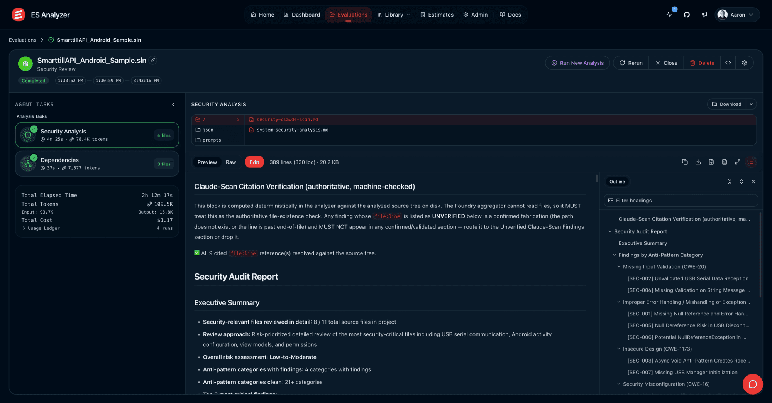Open Download options dropdown arrow

pos(751,104)
